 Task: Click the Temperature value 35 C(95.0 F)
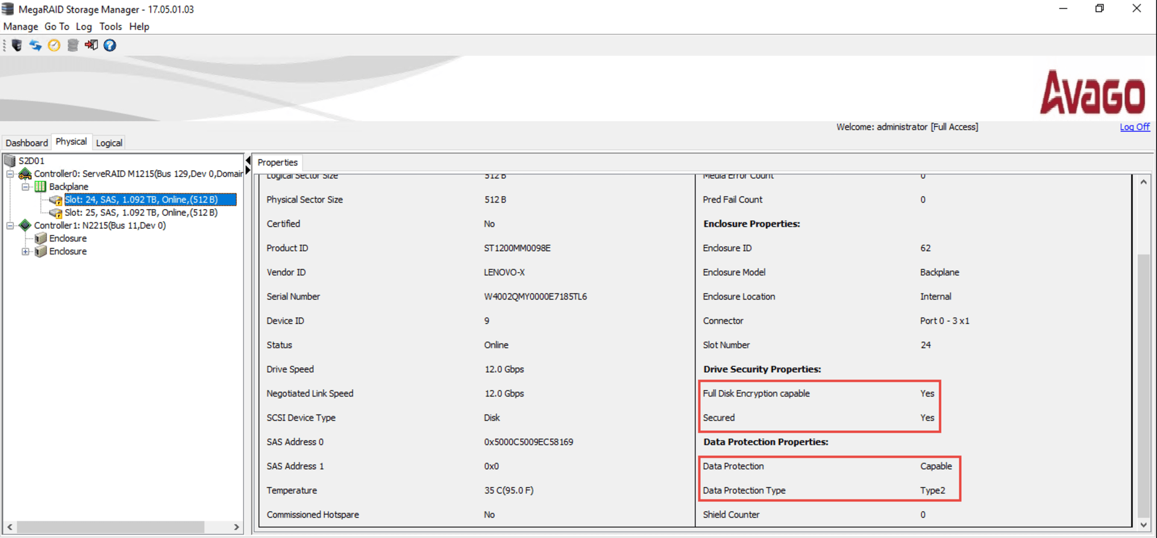pos(509,490)
